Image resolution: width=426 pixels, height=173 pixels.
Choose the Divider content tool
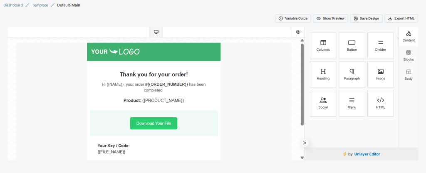380,46
